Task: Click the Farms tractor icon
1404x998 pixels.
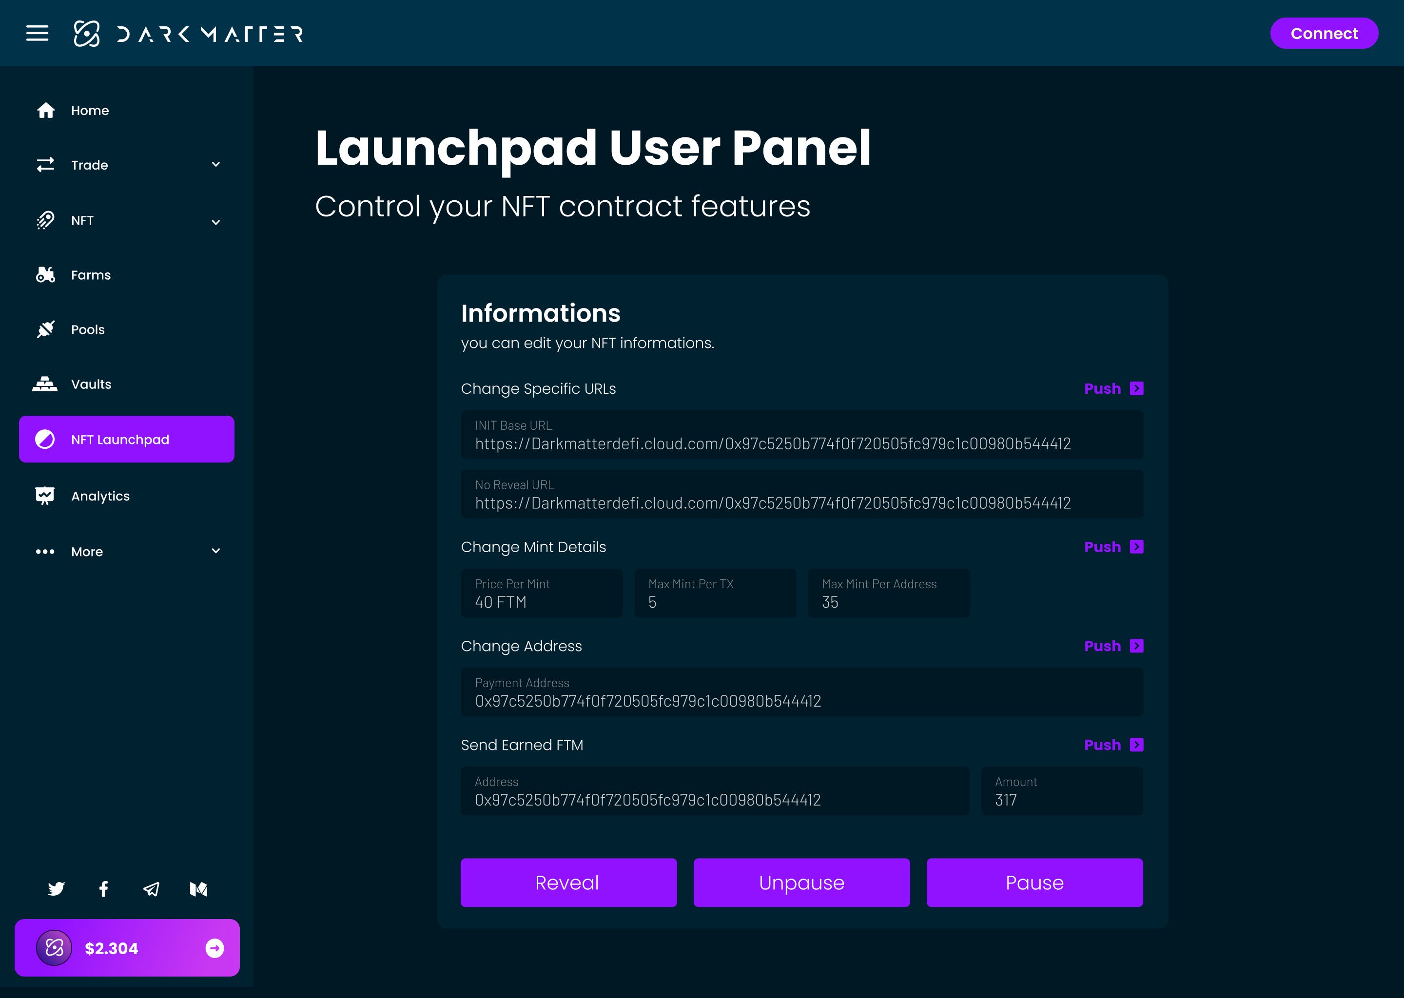Action: [45, 275]
